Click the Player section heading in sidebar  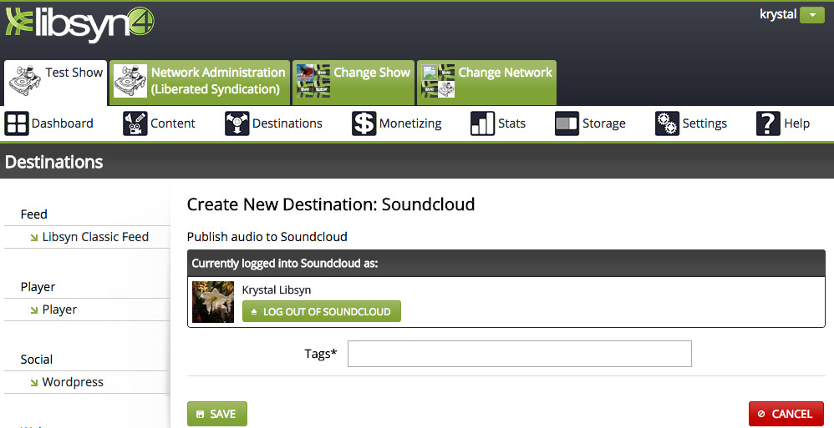[x=38, y=287]
